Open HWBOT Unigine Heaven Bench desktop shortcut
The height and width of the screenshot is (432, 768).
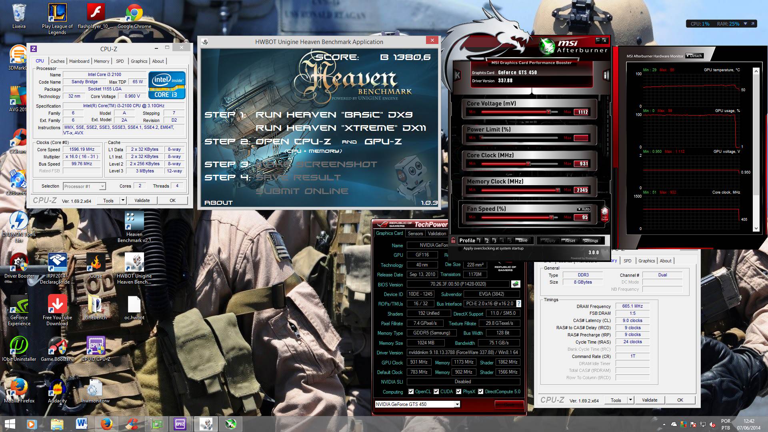[x=134, y=268]
